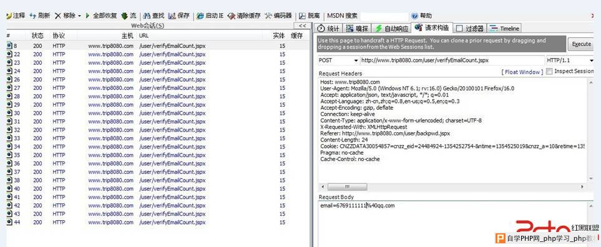Switch to the Timeline tab
Viewport: 601px width, 247px height.
click(504, 28)
